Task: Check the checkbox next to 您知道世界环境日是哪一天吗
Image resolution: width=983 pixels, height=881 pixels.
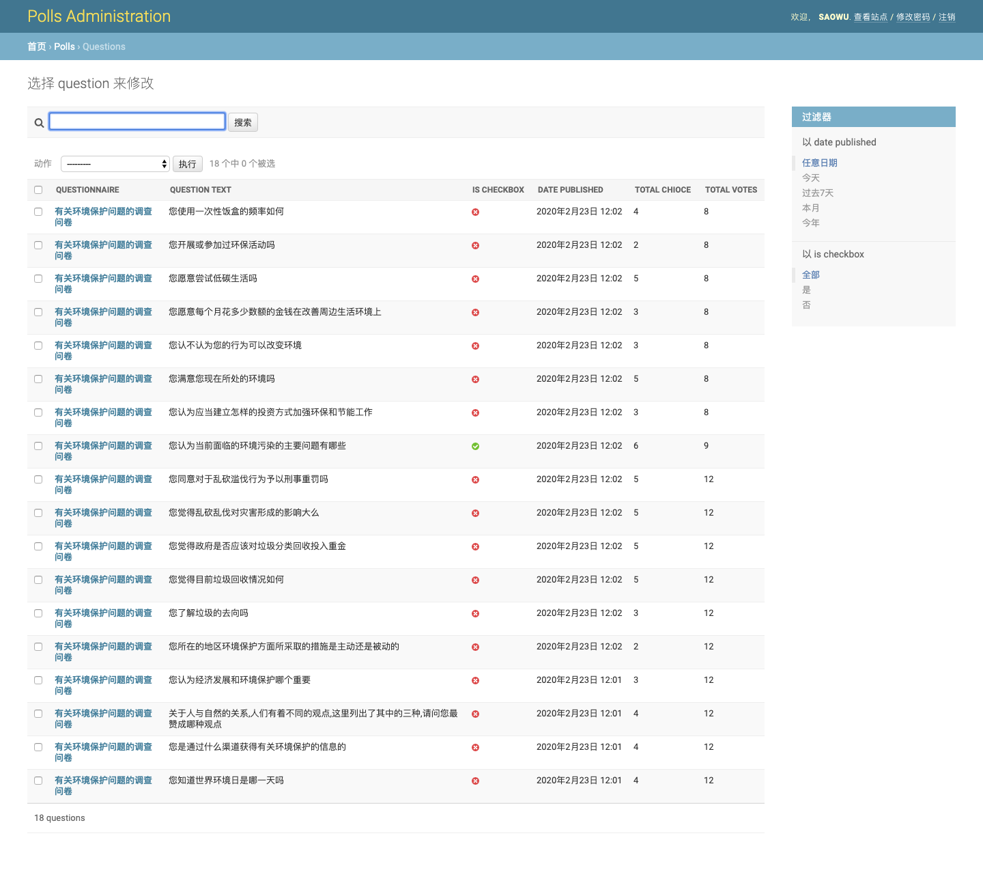Action: (x=38, y=780)
